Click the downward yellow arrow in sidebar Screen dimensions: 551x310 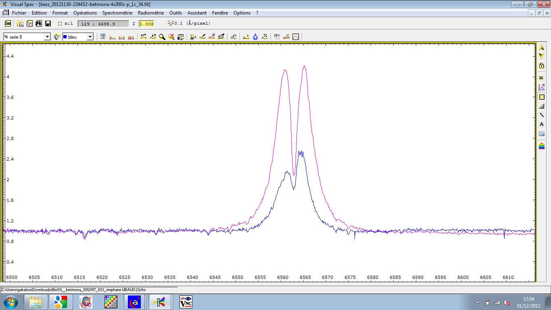click(542, 56)
